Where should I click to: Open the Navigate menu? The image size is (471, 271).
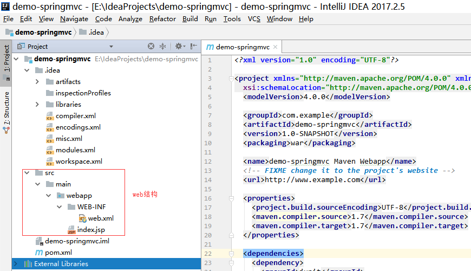point(74,19)
